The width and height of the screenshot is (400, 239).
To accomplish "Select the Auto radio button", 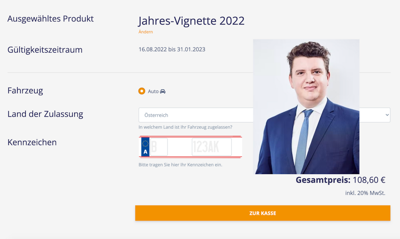I will coord(141,91).
